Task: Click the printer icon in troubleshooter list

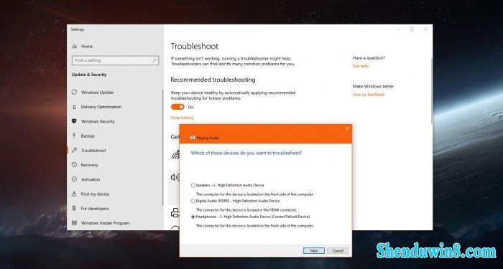Action: click(175, 212)
